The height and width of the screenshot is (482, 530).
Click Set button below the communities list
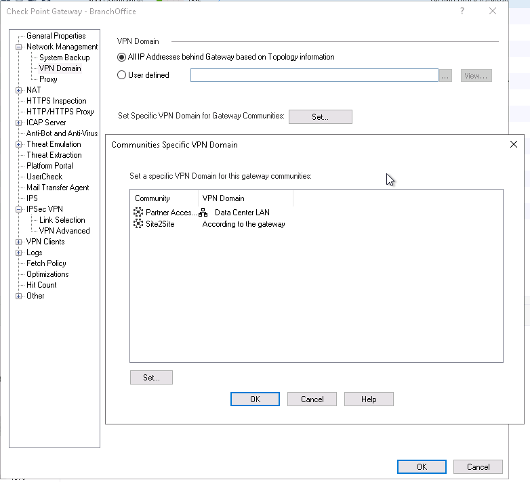151,377
